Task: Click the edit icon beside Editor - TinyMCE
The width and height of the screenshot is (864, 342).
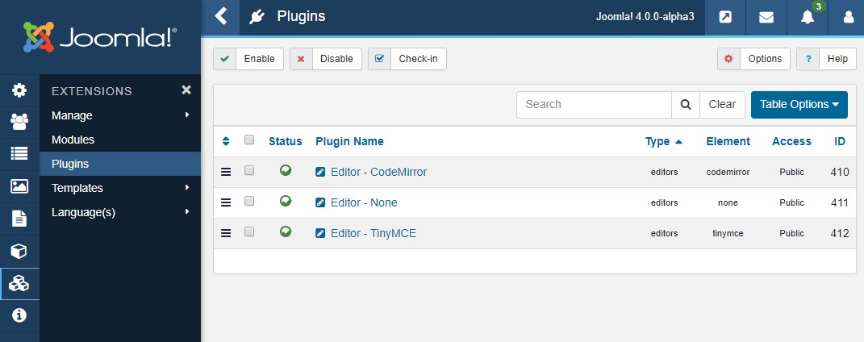Action: (x=320, y=233)
